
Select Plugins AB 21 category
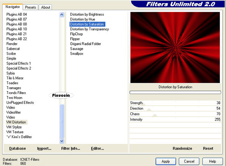tap(17, 34)
